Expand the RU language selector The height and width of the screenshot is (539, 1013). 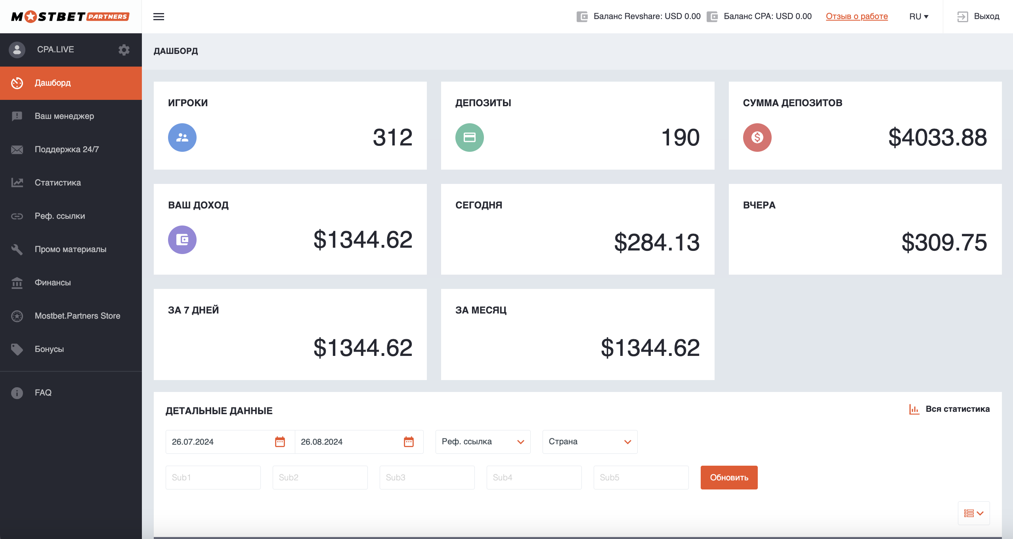919,17
